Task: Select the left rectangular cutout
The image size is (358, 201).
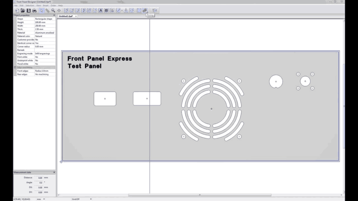Action: 105,99
